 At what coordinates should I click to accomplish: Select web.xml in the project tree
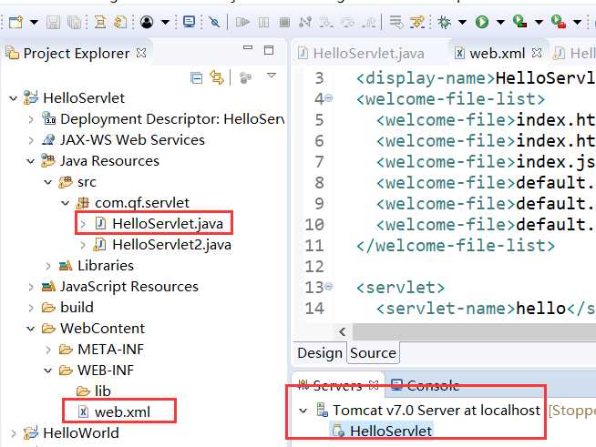coord(122,411)
